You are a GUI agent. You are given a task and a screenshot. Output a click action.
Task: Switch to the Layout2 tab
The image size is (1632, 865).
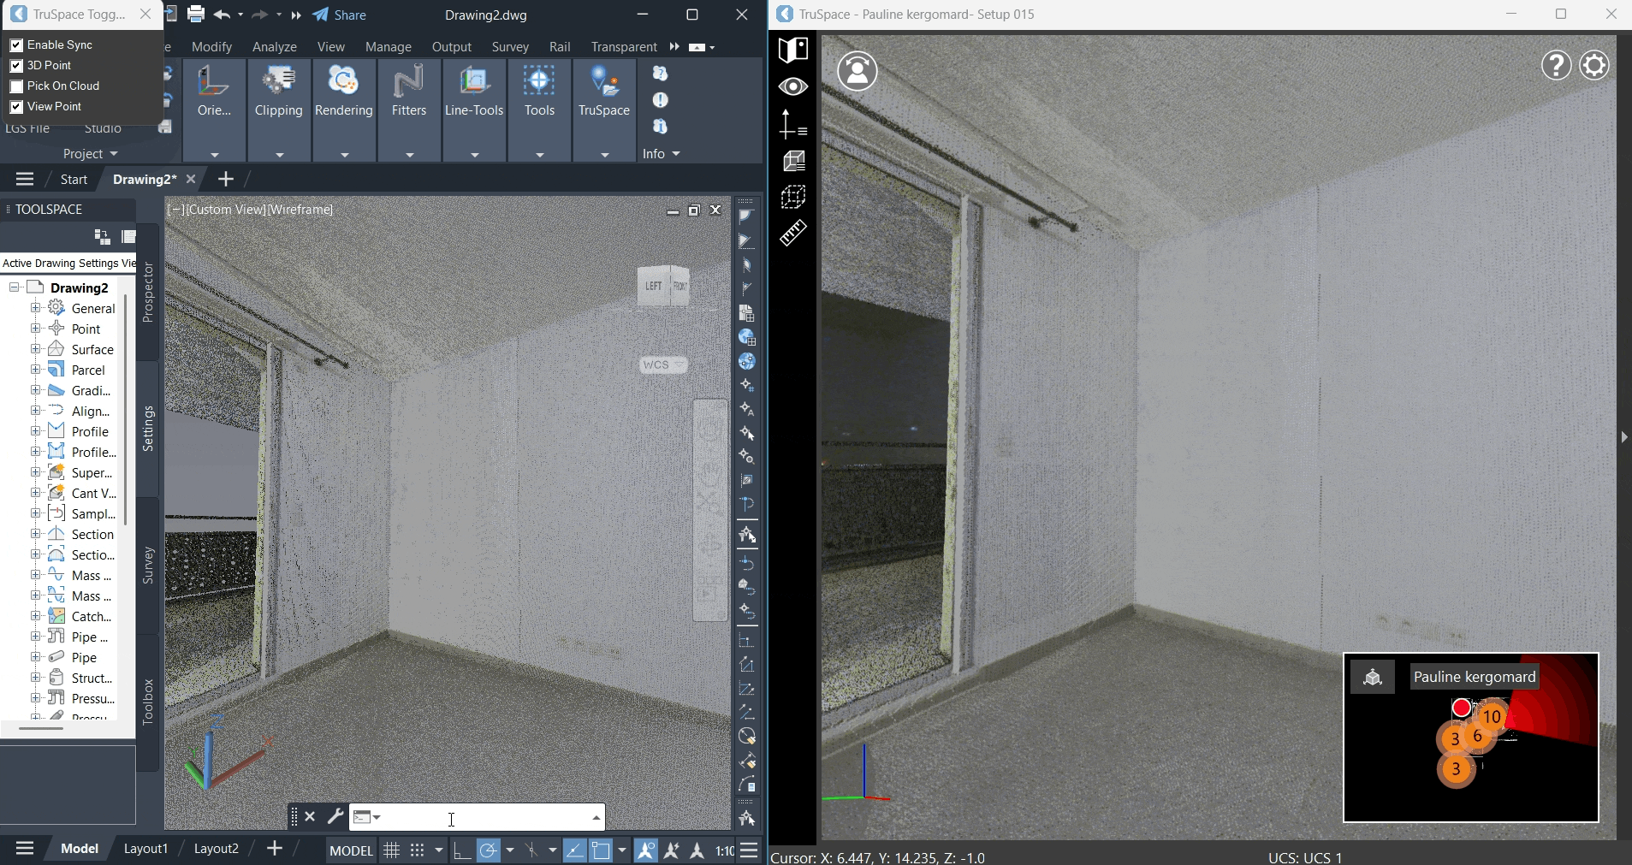(x=216, y=848)
